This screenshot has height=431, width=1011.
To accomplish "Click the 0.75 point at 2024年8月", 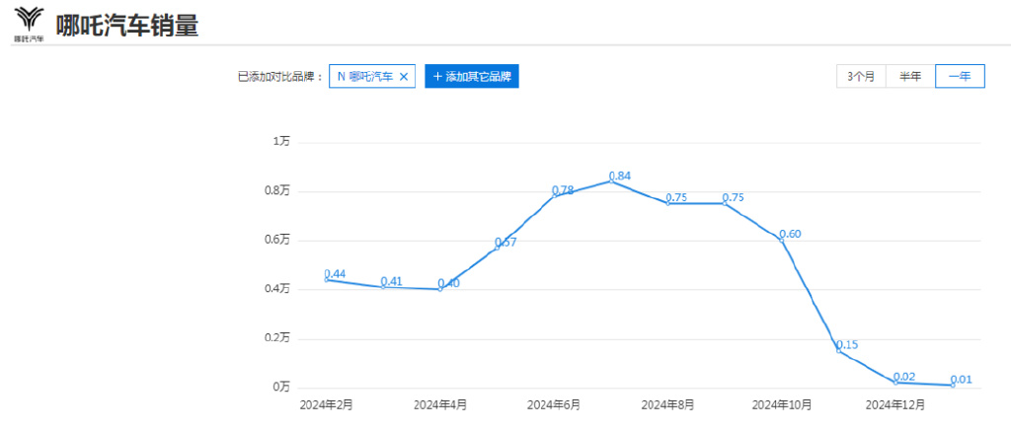I will [x=668, y=203].
